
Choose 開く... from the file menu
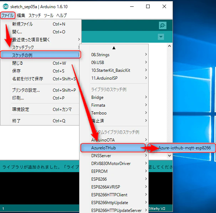pyautogui.click(x=41, y=32)
